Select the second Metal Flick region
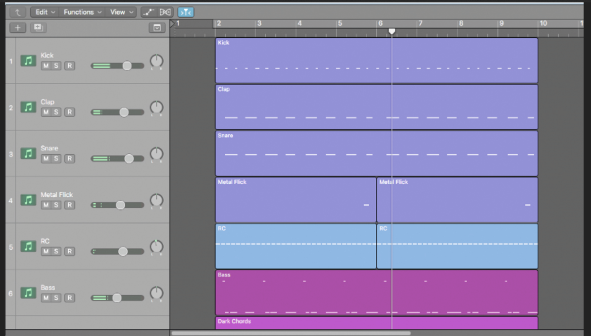Viewport: 591px width, 336px height. coord(457,200)
